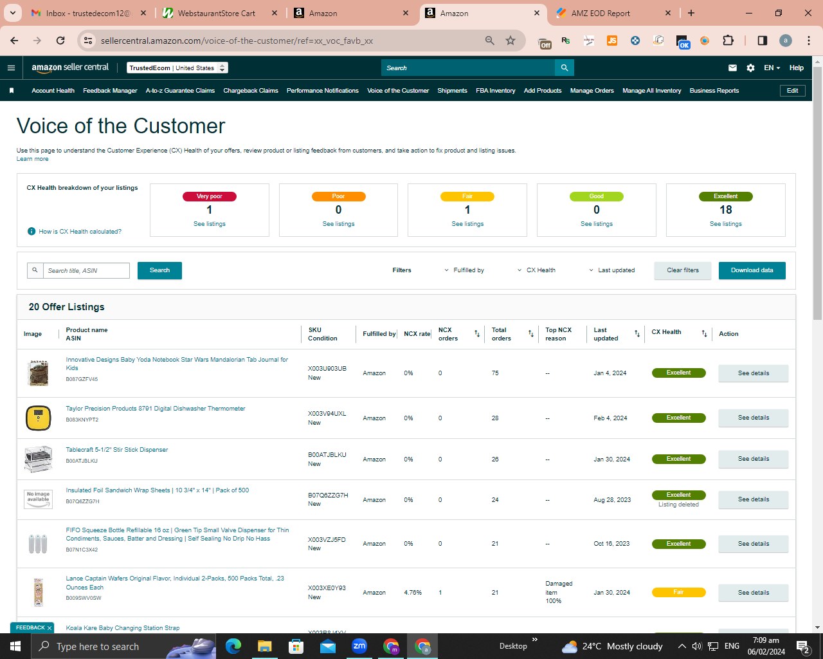Open the Zoom app from the taskbar
823x659 pixels.
(x=359, y=646)
